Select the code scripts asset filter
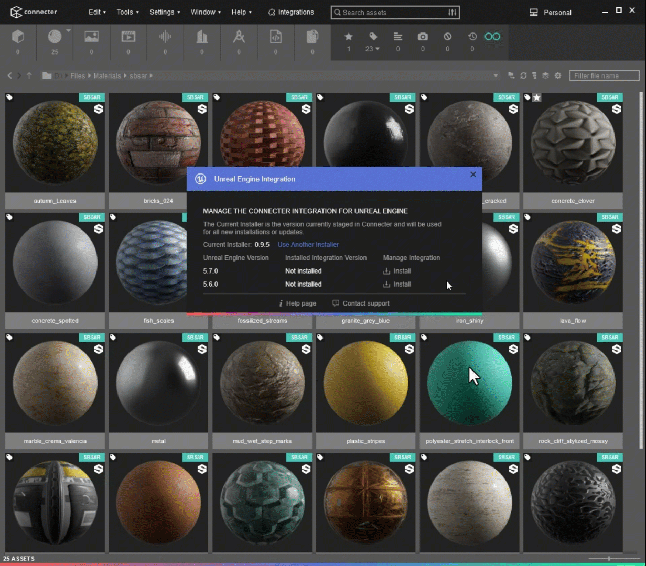This screenshot has height=566, width=646. [x=276, y=36]
